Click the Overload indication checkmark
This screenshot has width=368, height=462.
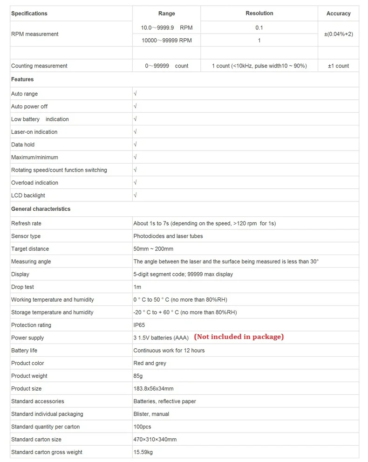135,182
